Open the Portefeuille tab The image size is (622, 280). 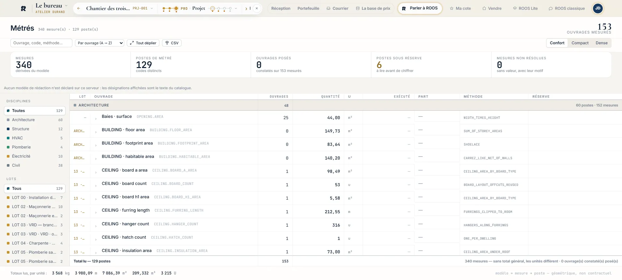click(x=308, y=8)
